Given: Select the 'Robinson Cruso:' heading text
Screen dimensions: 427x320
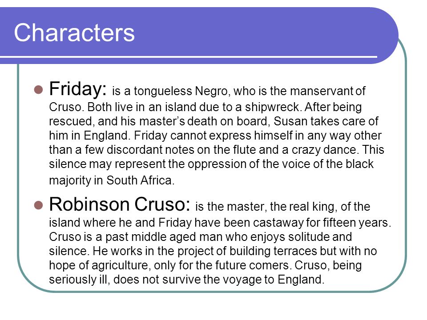Looking at the screenshot, I should tap(120, 204).
